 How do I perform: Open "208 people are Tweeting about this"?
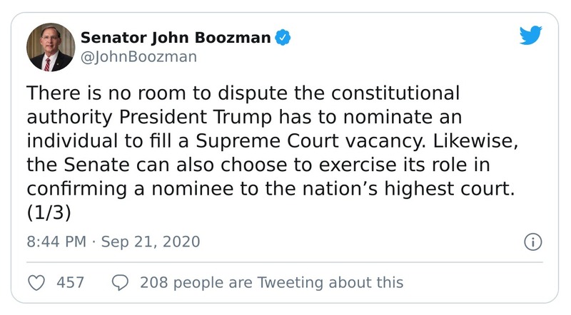[x=272, y=282]
